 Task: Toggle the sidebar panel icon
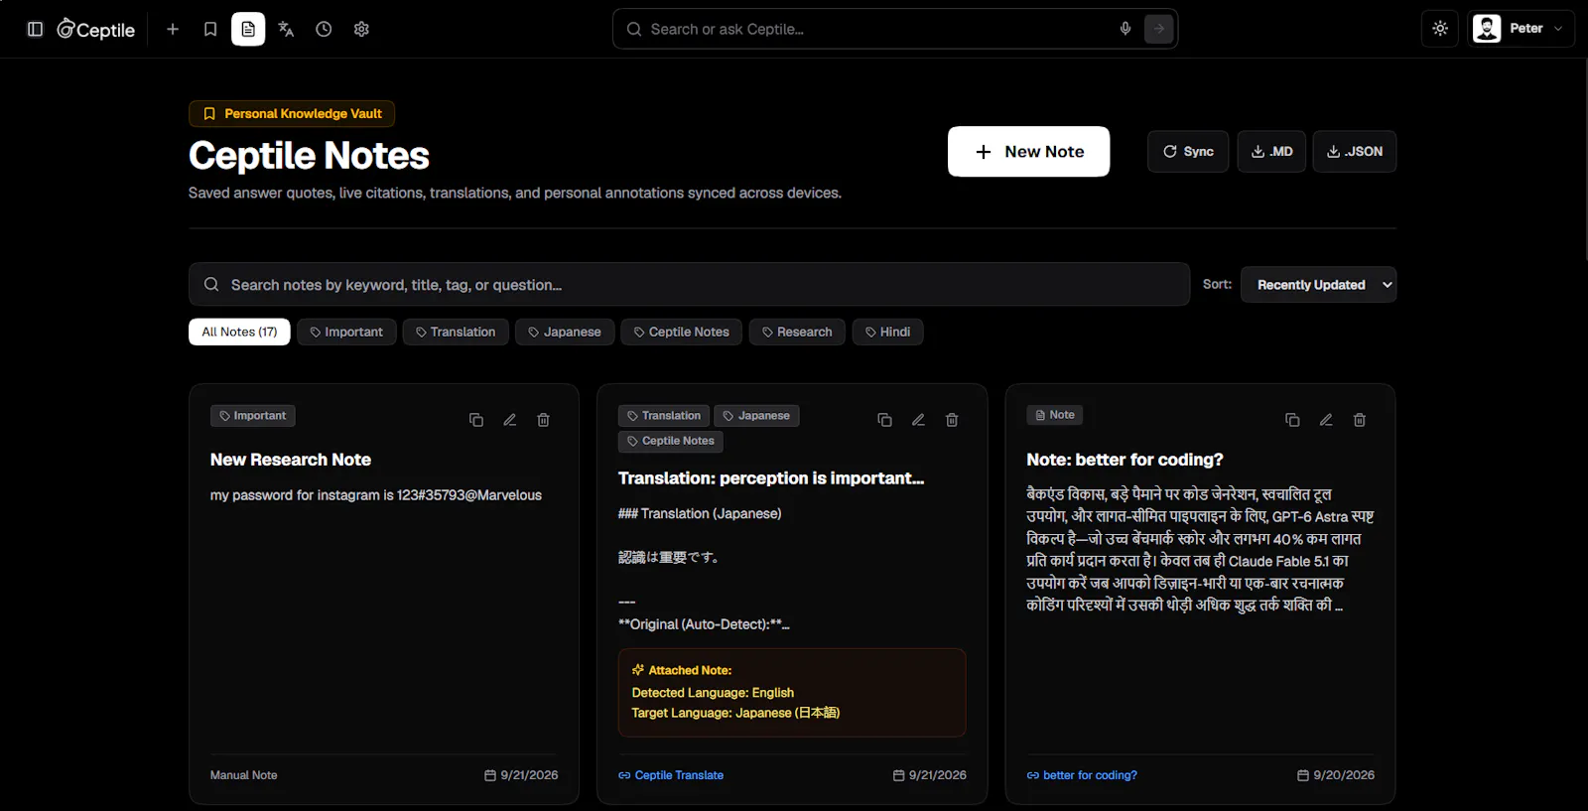pyautogui.click(x=35, y=29)
